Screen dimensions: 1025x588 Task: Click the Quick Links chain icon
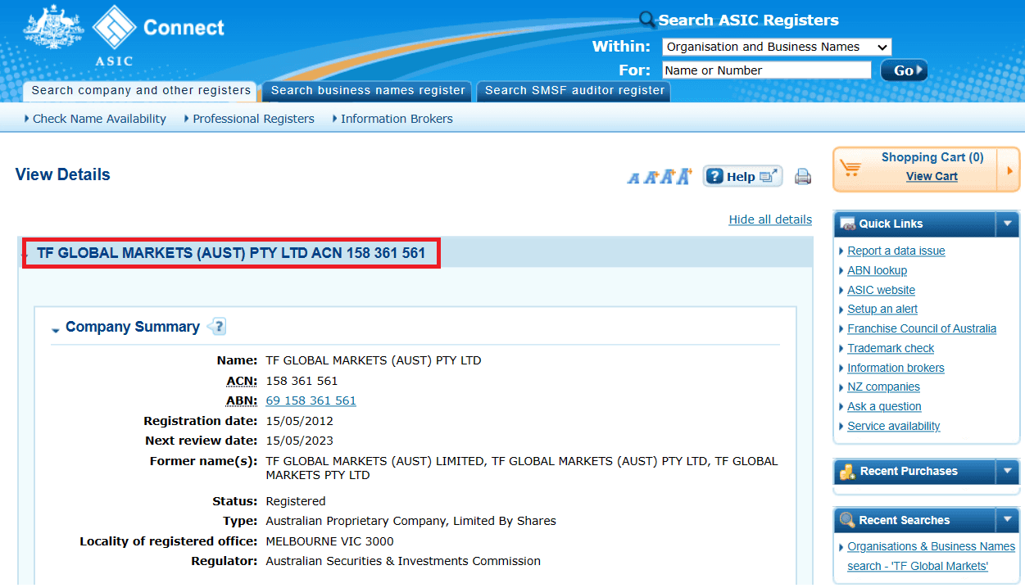pyautogui.click(x=848, y=224)
